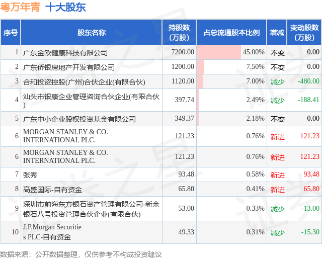
Task: Click the 0.41% ratio value
Action: click(255, 189)
